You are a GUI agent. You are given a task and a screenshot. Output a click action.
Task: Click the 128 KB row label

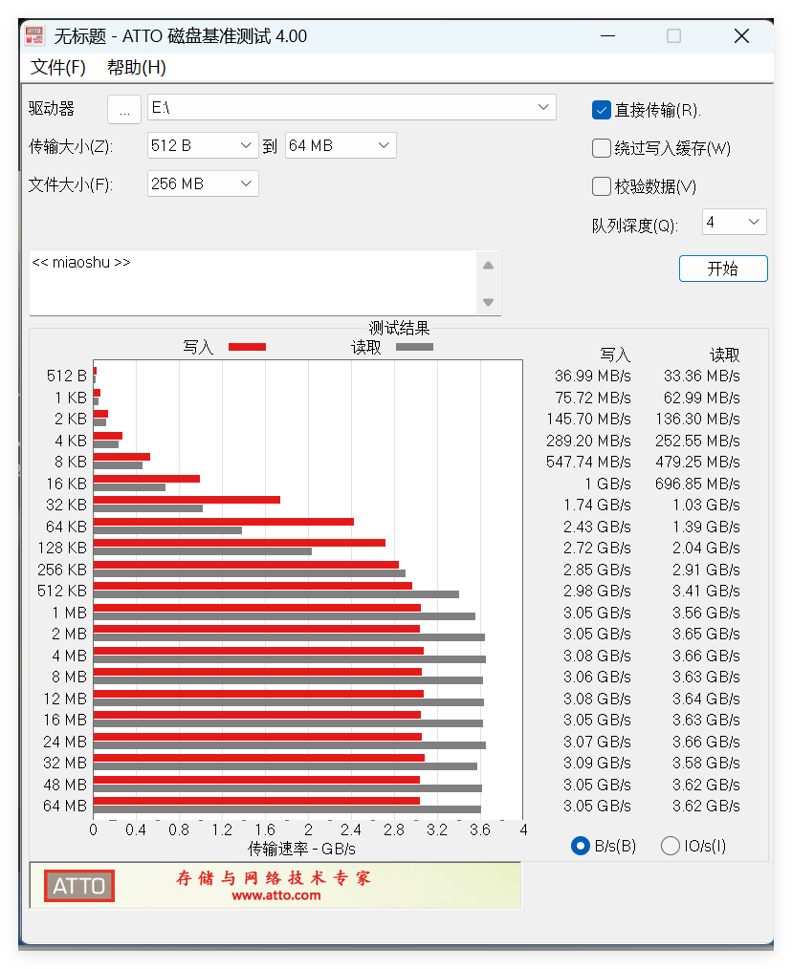[x=62, y=548]
